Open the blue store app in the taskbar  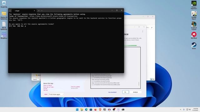pyautogui.click(x=91, y=110)
